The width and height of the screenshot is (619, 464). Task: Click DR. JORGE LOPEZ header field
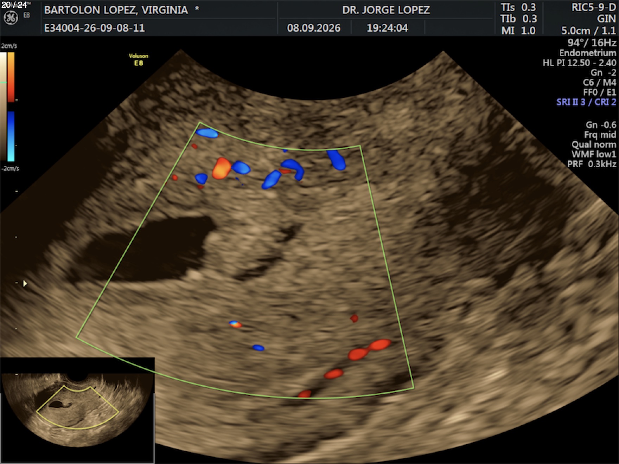[386, 10]
